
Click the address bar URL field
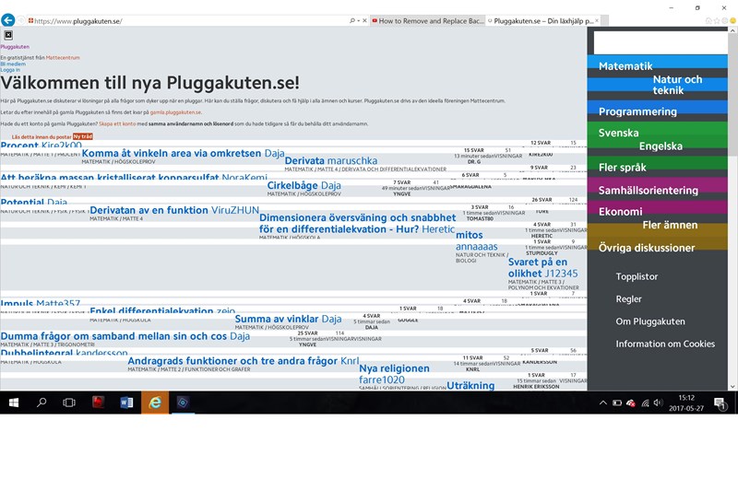pyautogui.click(x=184, y=20)
